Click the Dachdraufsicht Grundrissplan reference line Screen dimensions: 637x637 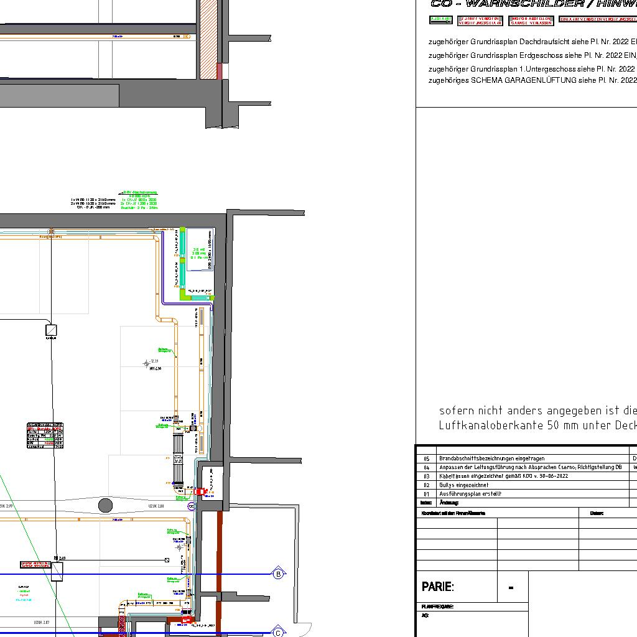point(532,42)
